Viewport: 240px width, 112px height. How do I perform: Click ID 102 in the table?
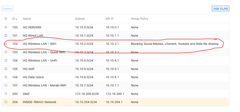(15, 44)
